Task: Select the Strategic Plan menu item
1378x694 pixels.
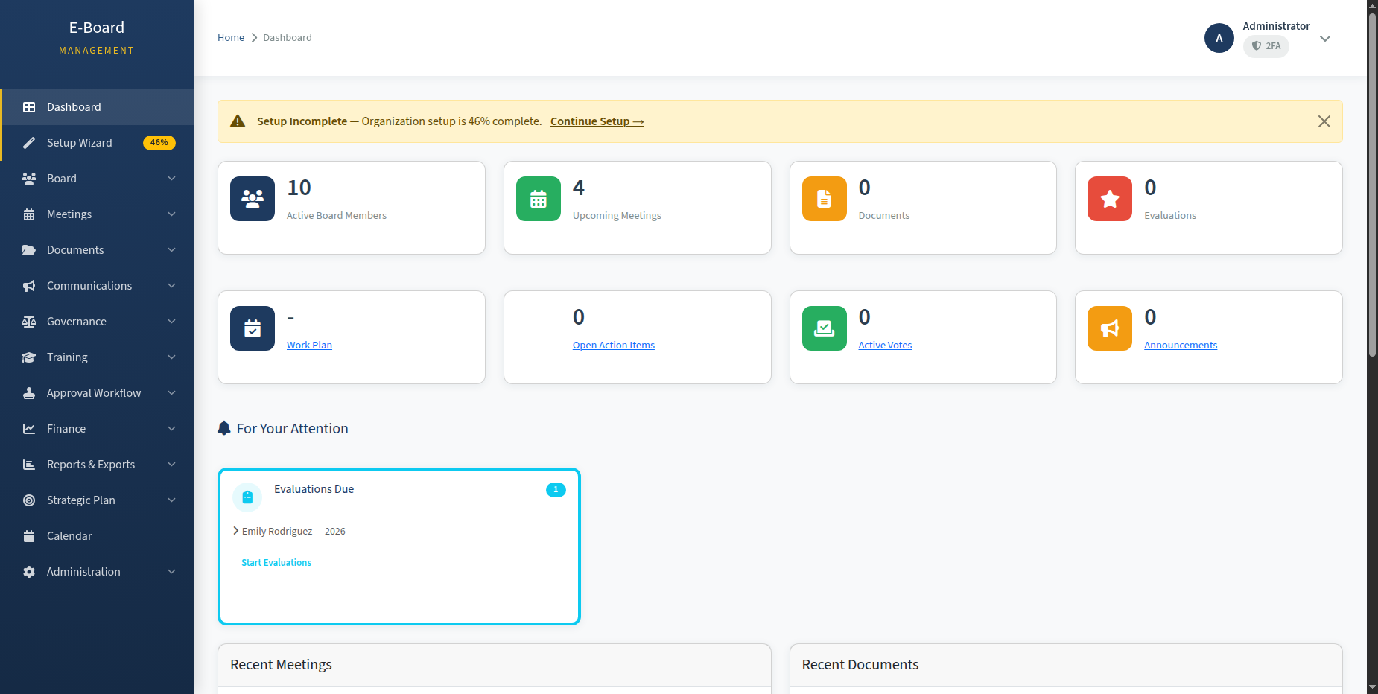Action: point(97,500)
